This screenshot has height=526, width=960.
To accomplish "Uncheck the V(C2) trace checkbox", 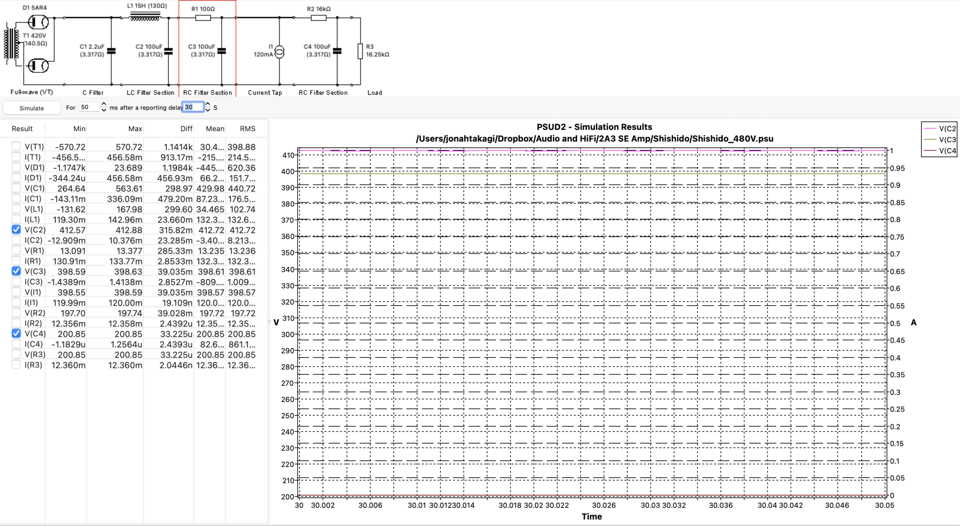I will tap(16, 229).
